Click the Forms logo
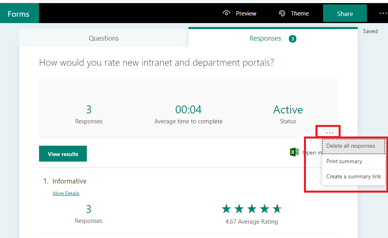Image resolution: width=388 pixels, height=238 pixels. [x=19, y=13]
